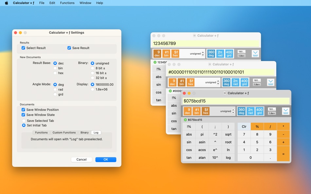Select 1.8e+ scientific display in front calculator
The image size is (311, 194).
(271, 113)
